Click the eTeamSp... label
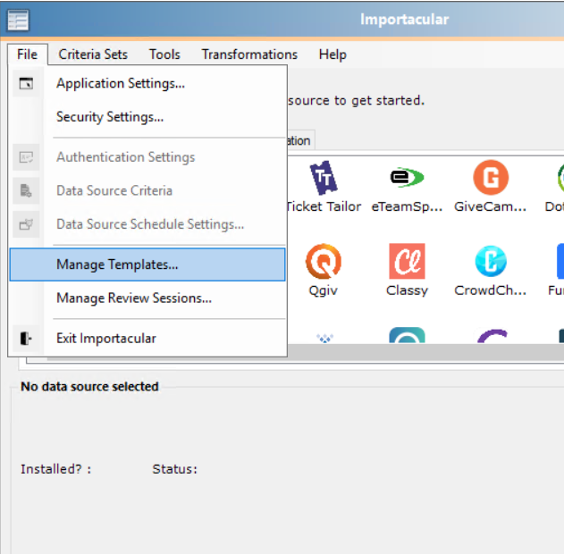The height and width of the screenshot is (554, 564). 407,206
